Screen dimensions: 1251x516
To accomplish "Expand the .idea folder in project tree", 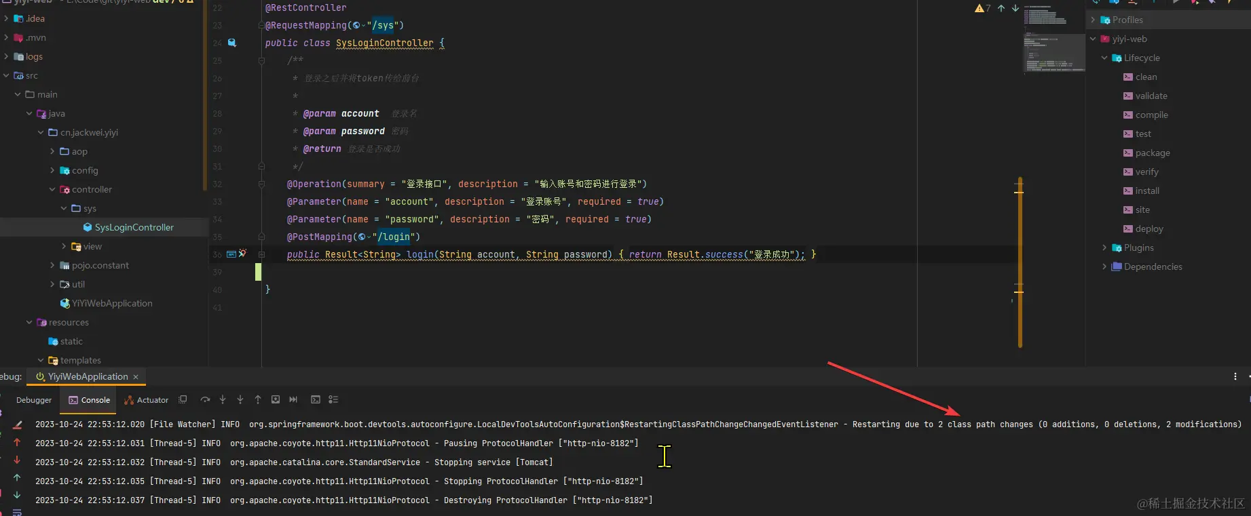I will pos(6,18).
